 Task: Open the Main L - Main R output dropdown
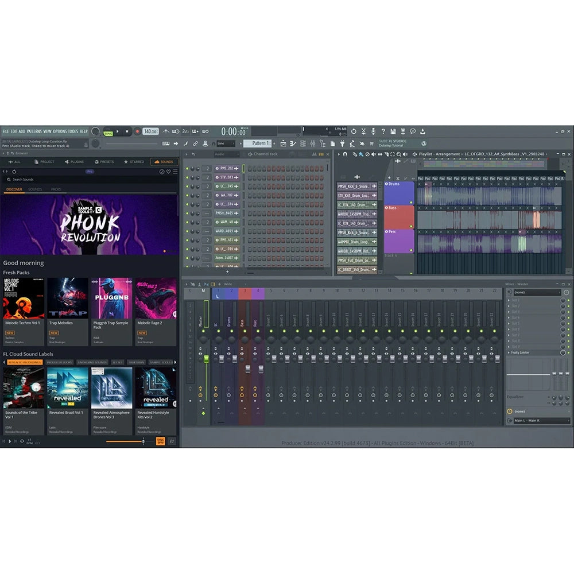(541, 421)
